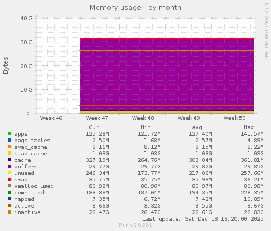This screenshot has width=271, height=231.
Task: Click the 'slab_cache' legend label
Action: (31, 154)
